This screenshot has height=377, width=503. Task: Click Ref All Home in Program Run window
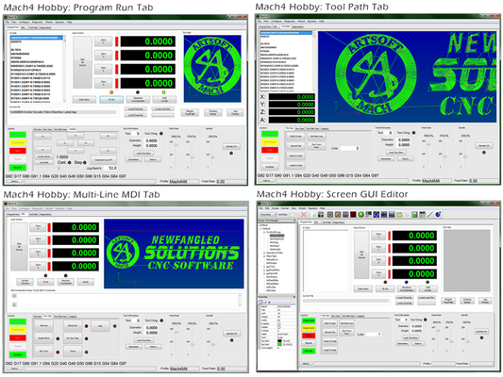click(x=82, y=62)
